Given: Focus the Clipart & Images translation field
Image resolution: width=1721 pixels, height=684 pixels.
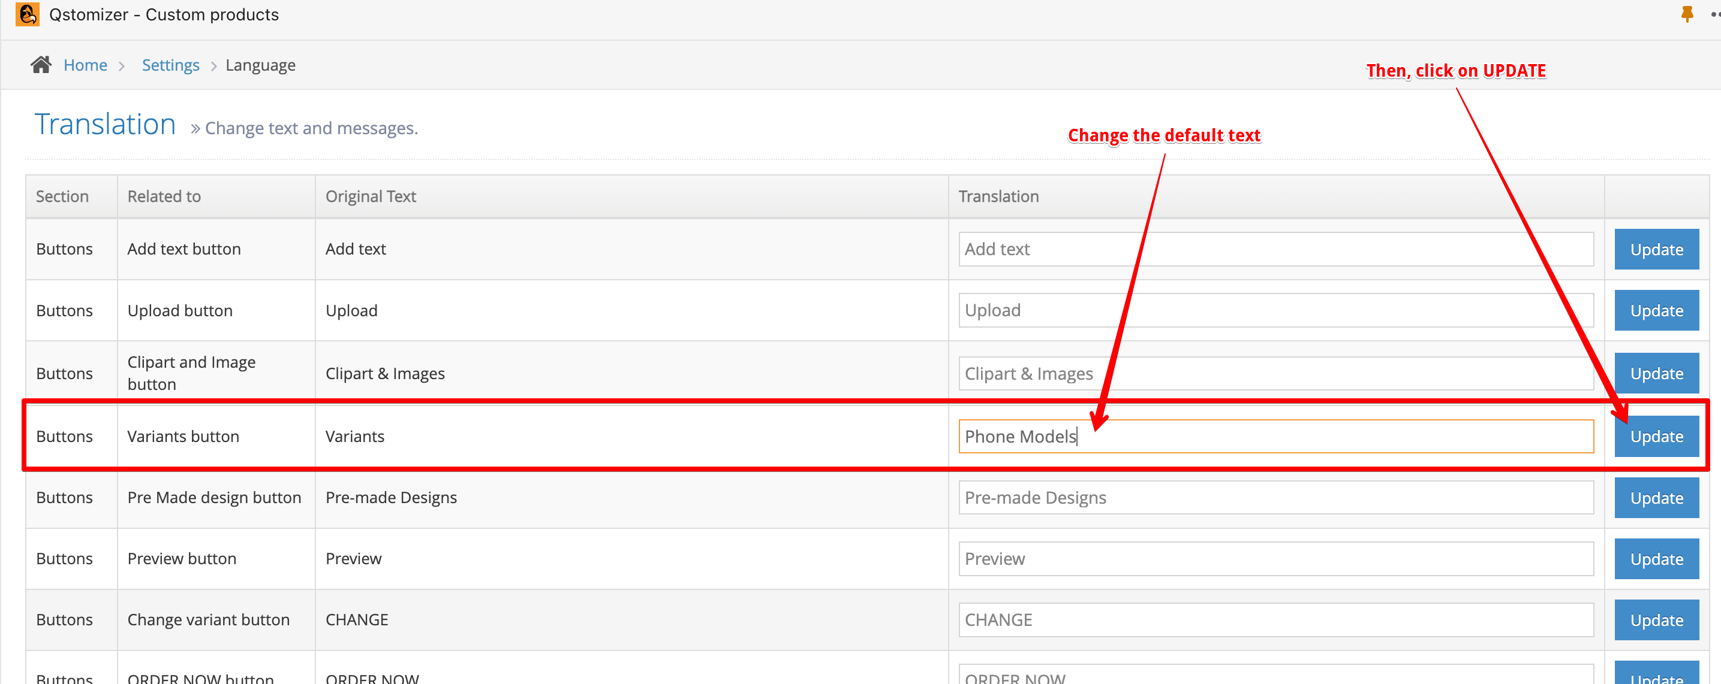Looking at the screenshot, I should (1275, 374).
